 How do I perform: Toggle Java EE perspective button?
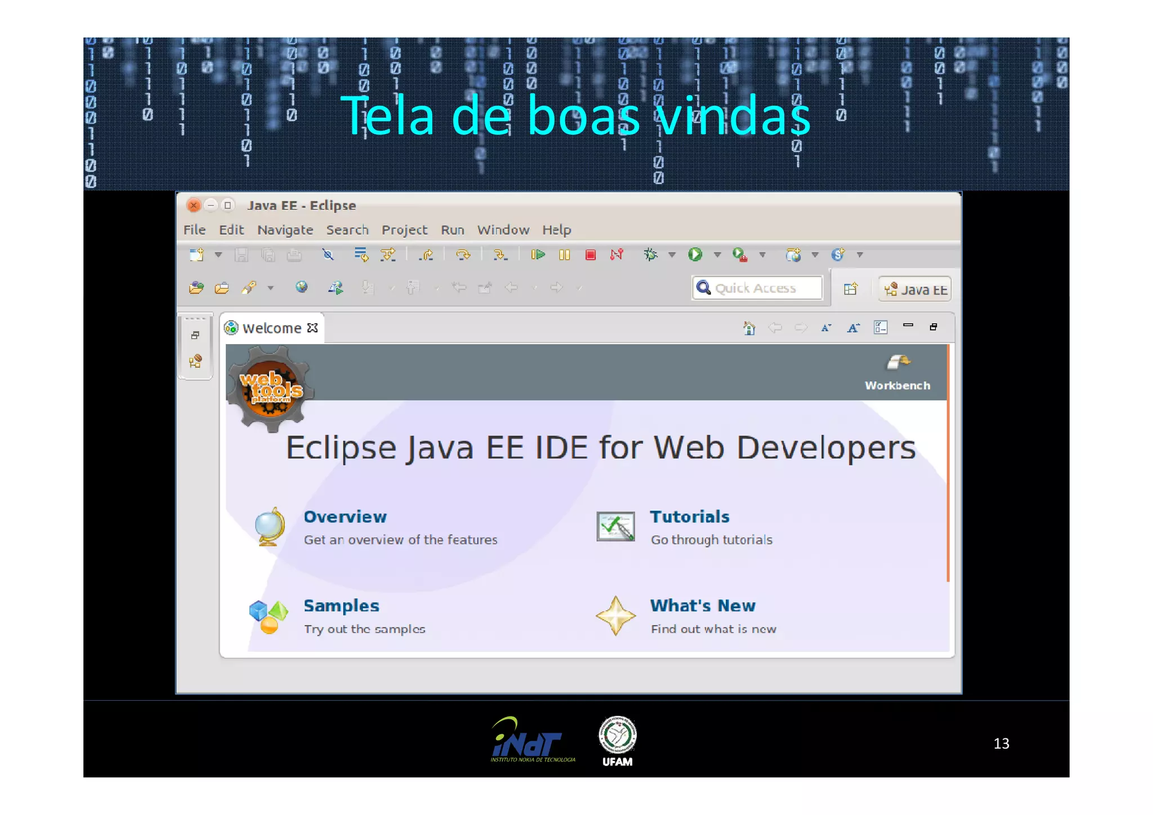pyautogui.click(x=915, y=289)
